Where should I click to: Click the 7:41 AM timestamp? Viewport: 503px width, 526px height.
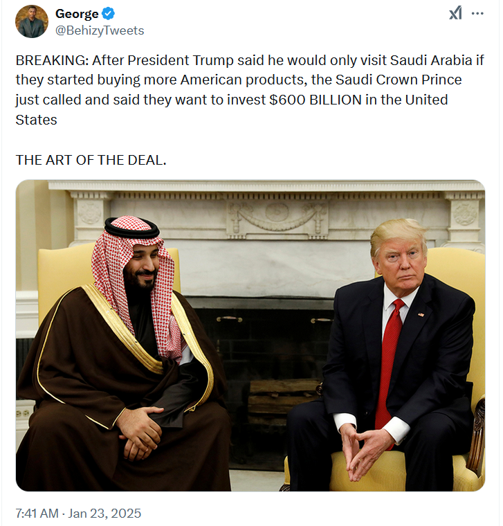pos(38,514)
